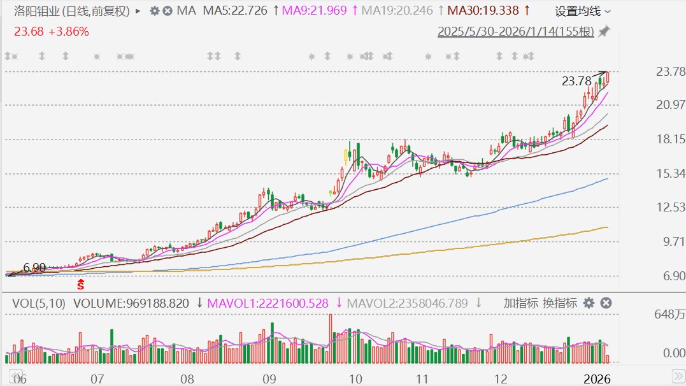Click 加指标 to add an indicator

[520, 303]
